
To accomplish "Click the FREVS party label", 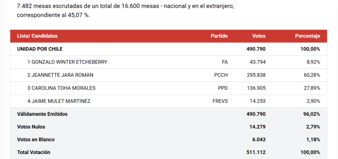I will pyautogui.click(x=220, y=101).
